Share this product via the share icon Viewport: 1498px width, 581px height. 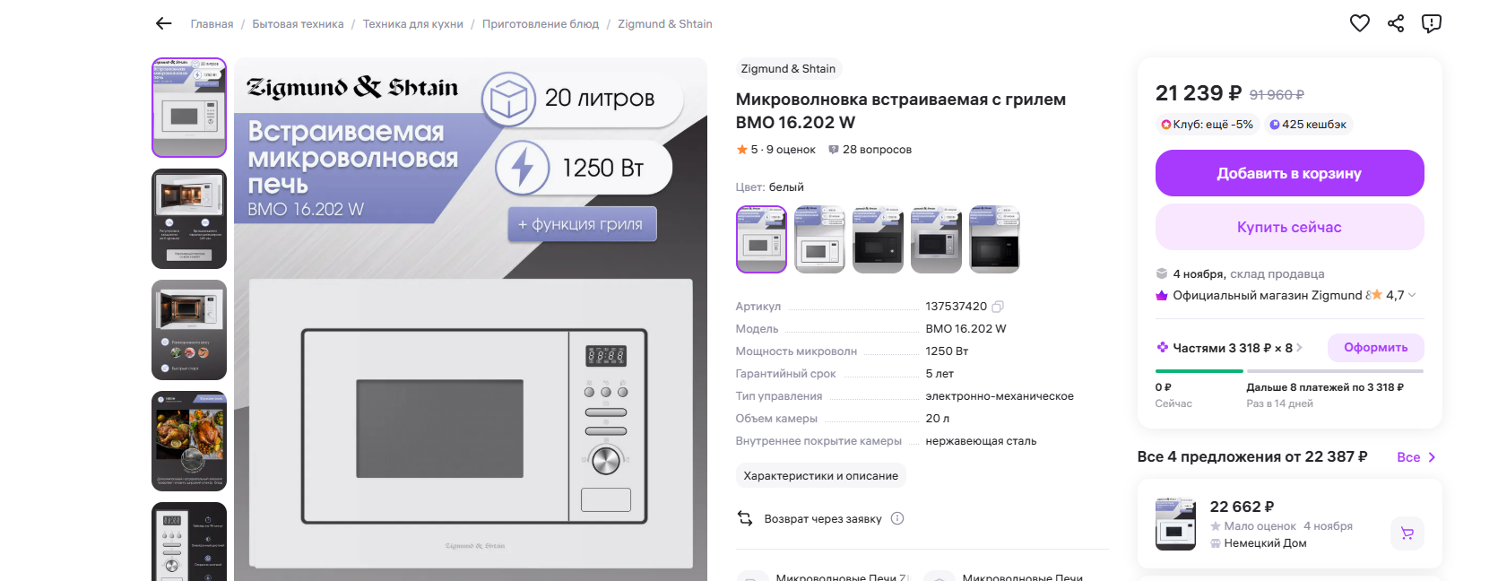tap(1396, 23)
